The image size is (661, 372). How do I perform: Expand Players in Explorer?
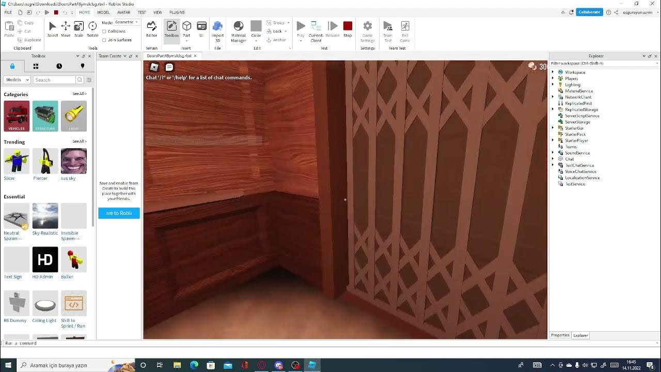[x=553, y=79]
